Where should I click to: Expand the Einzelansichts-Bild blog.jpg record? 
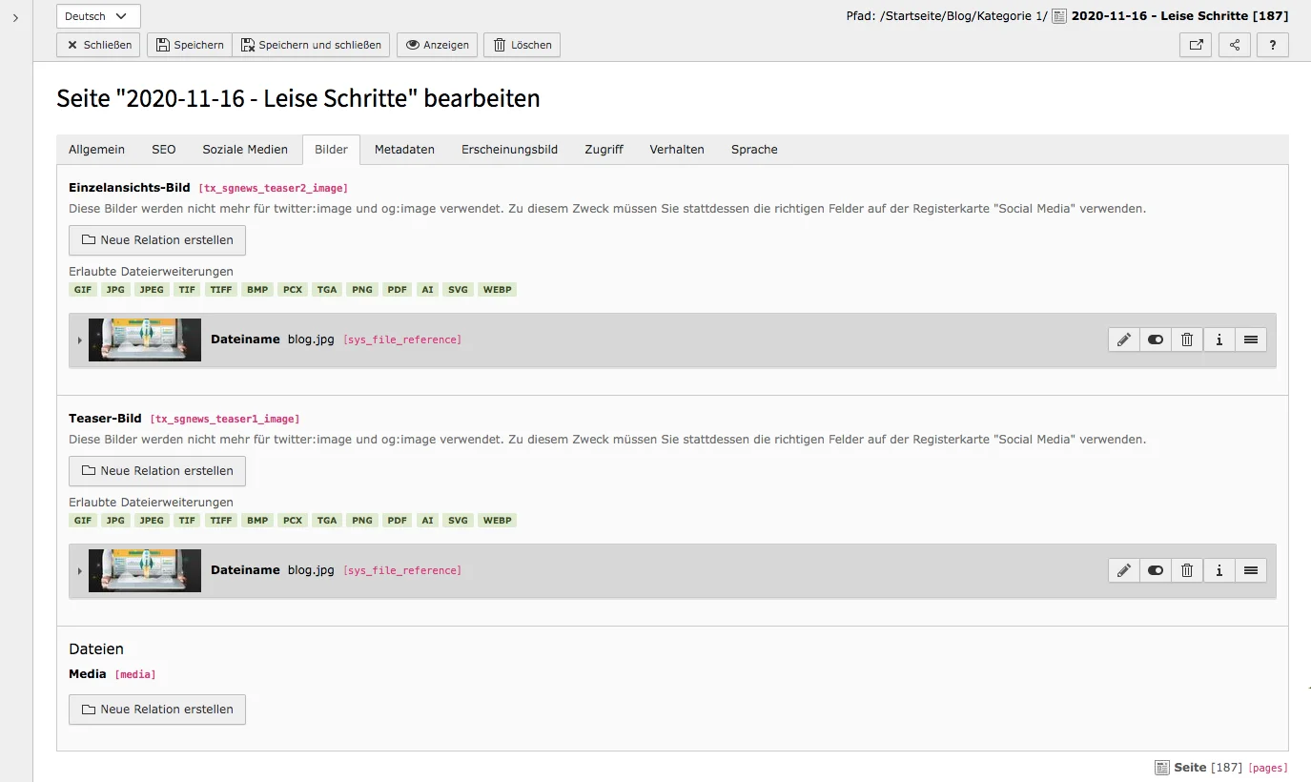80,340
